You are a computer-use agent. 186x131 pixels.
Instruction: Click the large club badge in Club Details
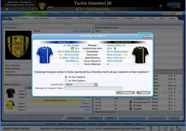coord(18,45)
